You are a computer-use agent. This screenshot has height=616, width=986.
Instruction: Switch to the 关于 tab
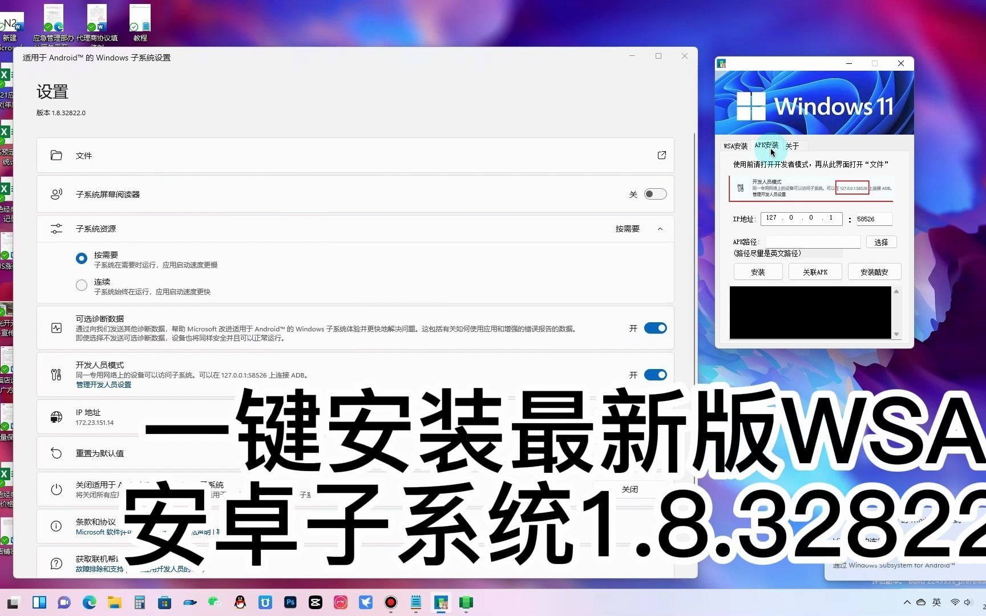[792, 146]
